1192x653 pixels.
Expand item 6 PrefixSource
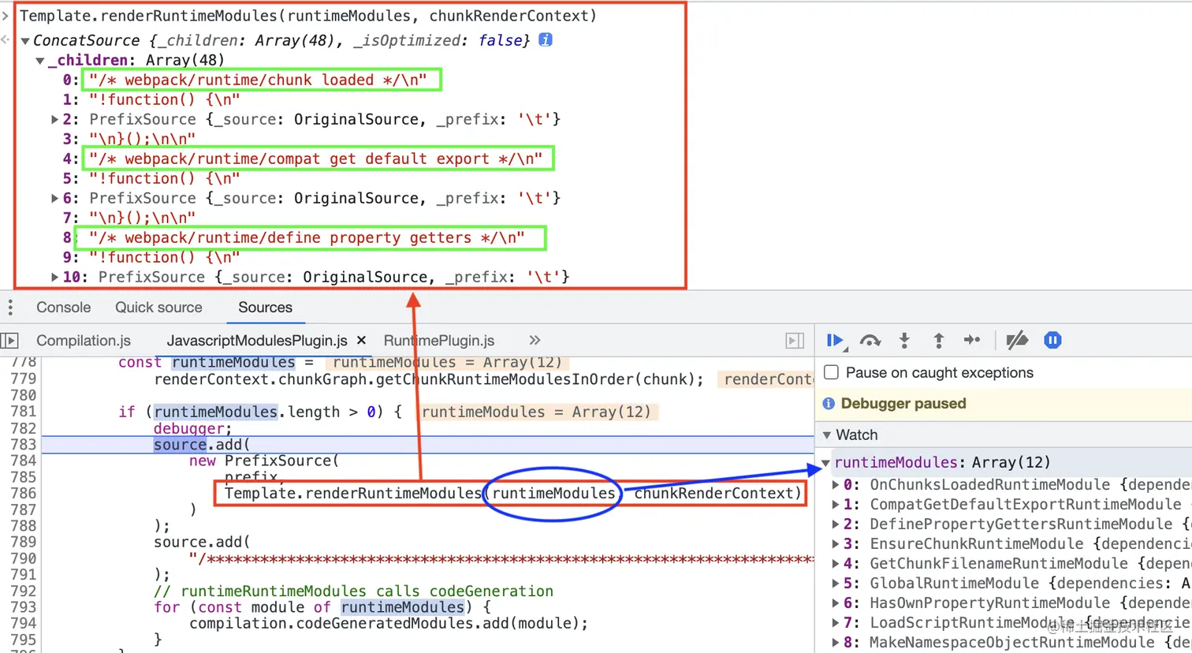[54, 199]
